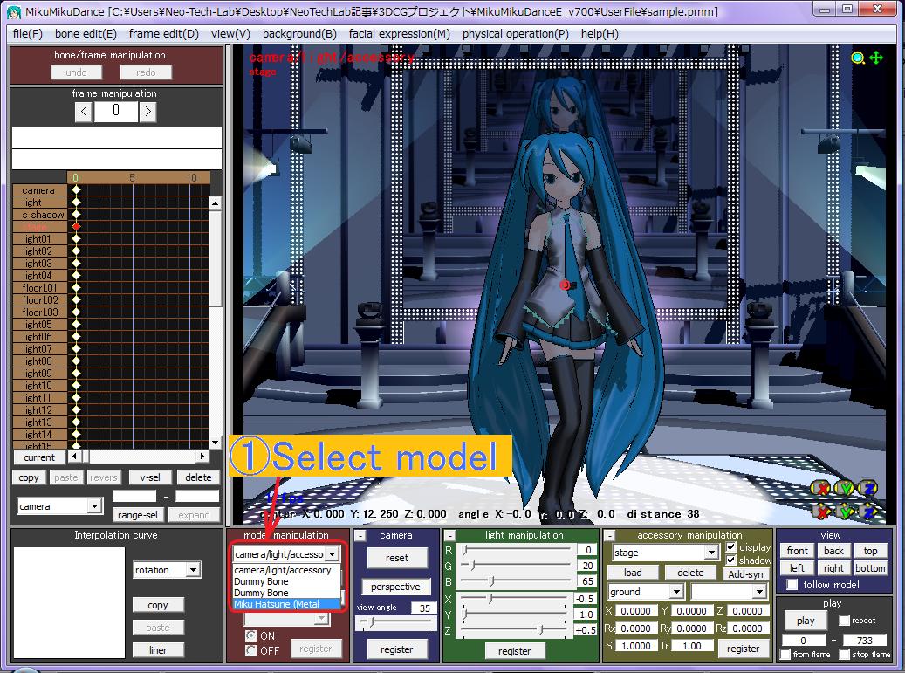
Task: Click the timeline vertical scroll down arrow
Action: (215, 443)
